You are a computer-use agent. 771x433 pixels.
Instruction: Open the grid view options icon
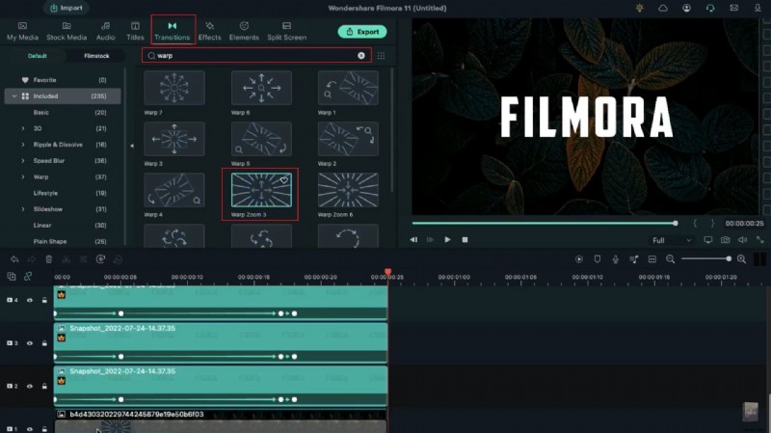tap(381, 56)
